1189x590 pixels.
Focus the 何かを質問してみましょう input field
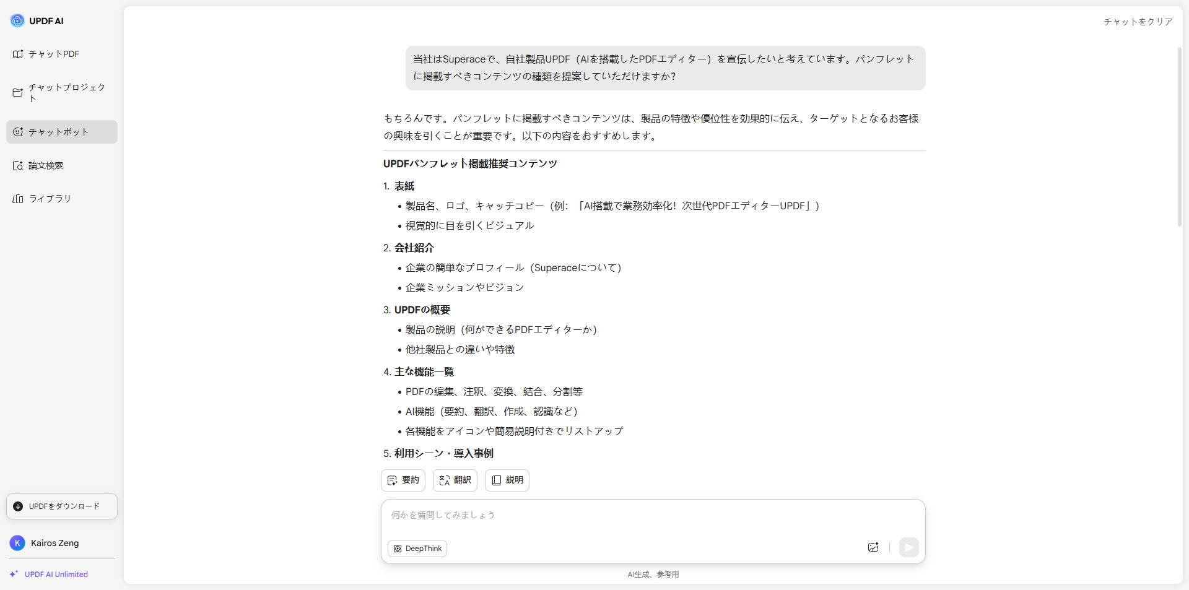[x=653, y=516]
